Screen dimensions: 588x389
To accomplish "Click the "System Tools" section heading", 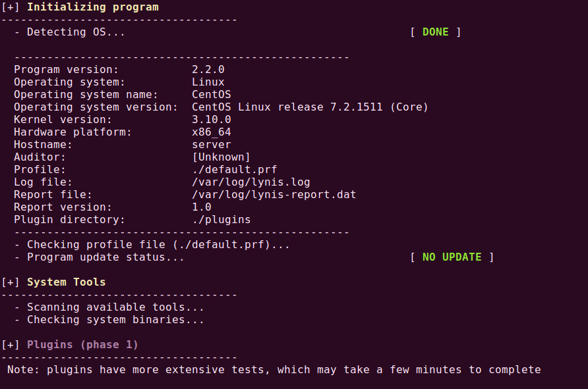I will coord(66,282).
